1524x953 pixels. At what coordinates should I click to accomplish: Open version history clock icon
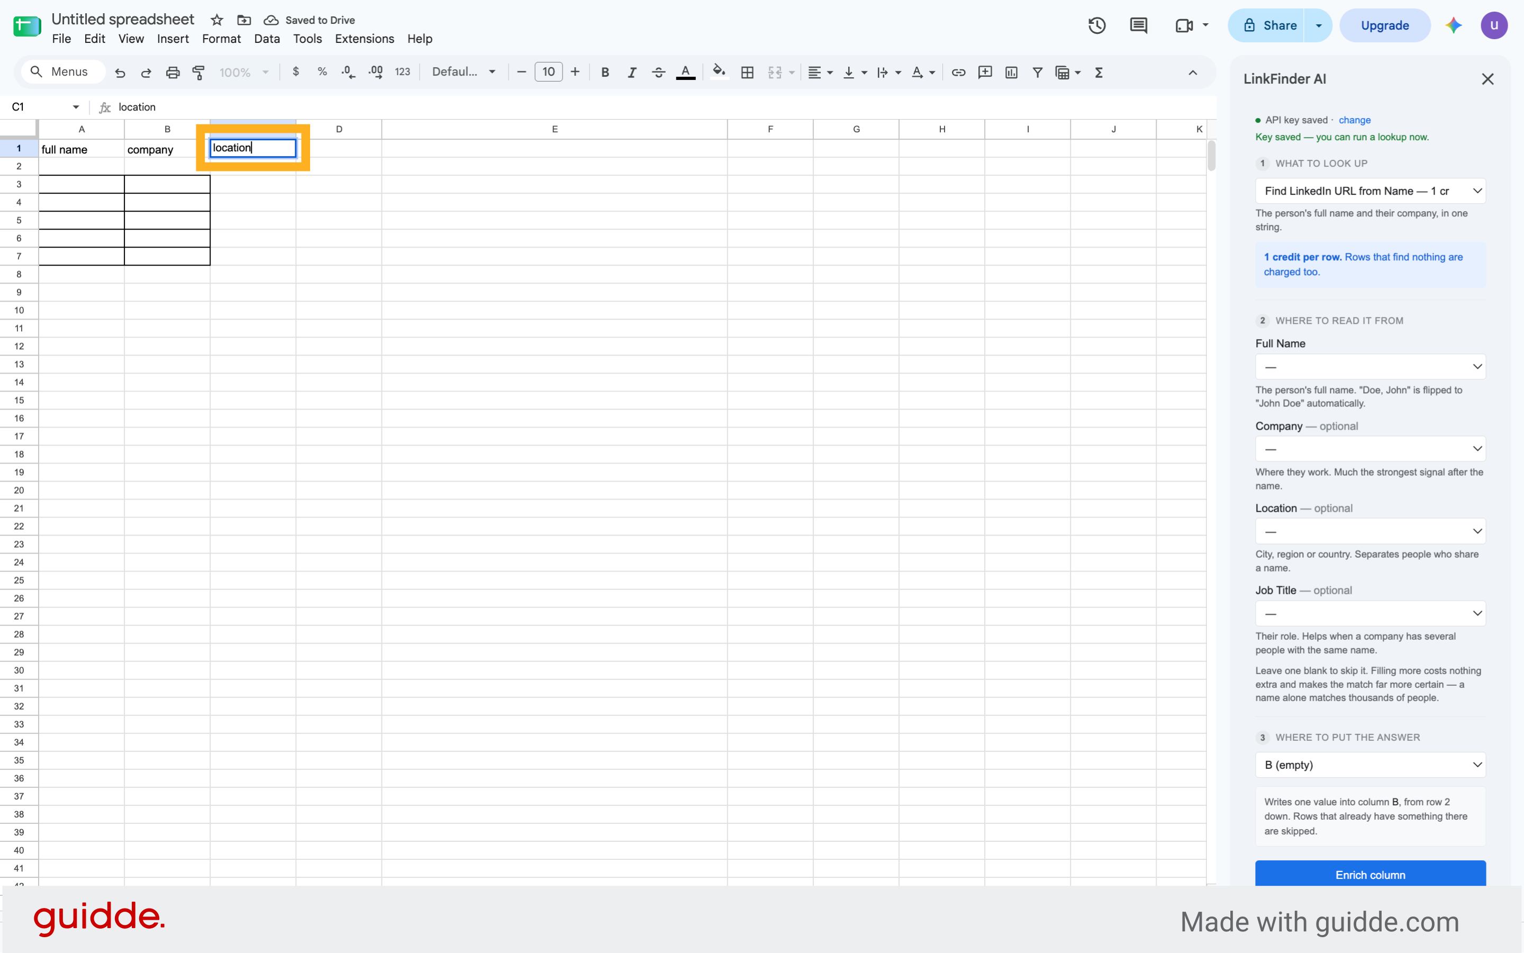[x=1097, y=25]
